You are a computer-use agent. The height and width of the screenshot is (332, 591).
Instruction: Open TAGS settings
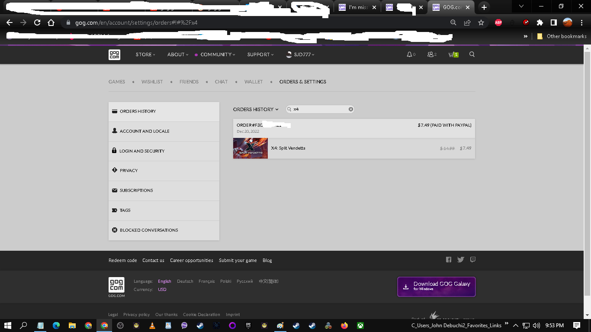(164, 211)
